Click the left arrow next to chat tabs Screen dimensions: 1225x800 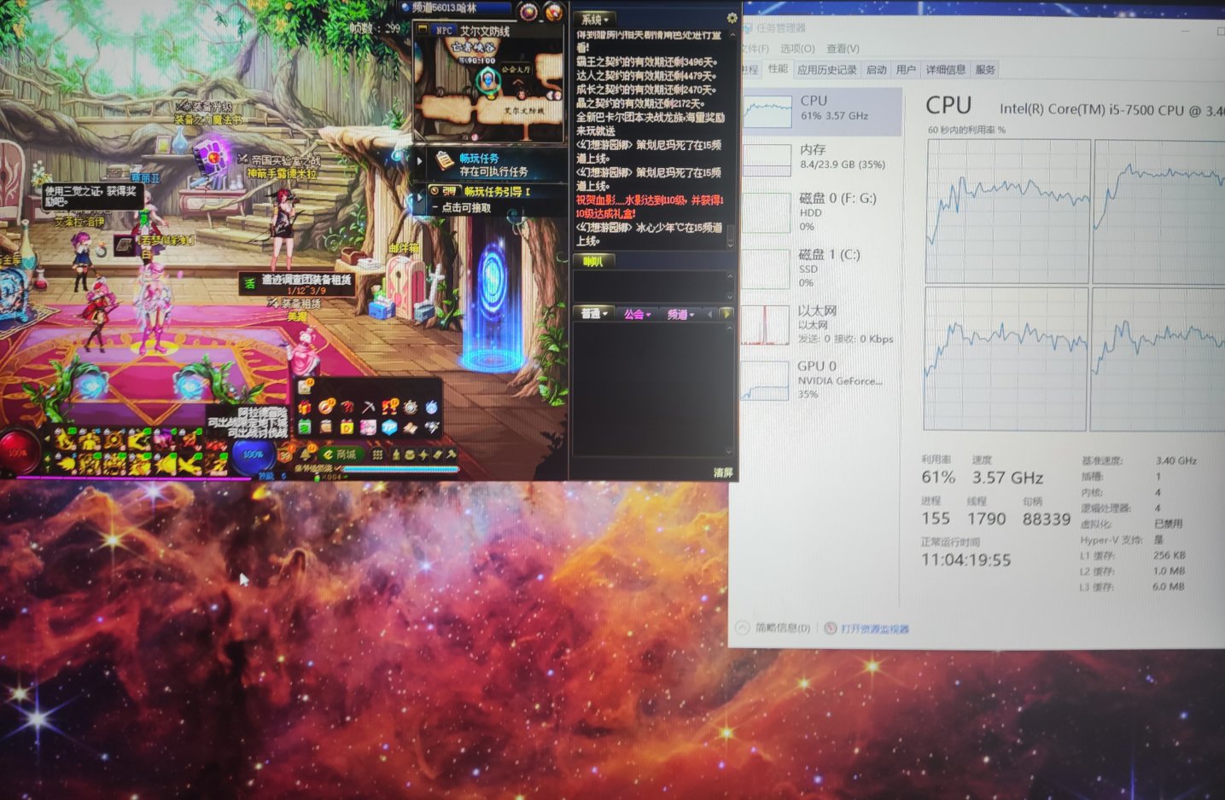pyautogui.click(x=709, y=314)
